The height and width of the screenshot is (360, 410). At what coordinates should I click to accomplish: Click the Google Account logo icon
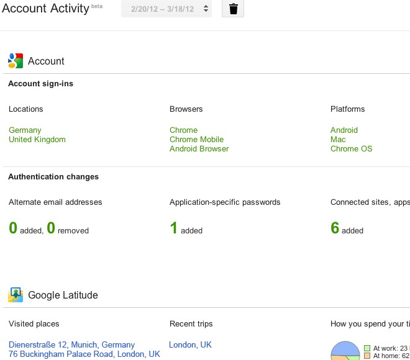coord(16,61)
